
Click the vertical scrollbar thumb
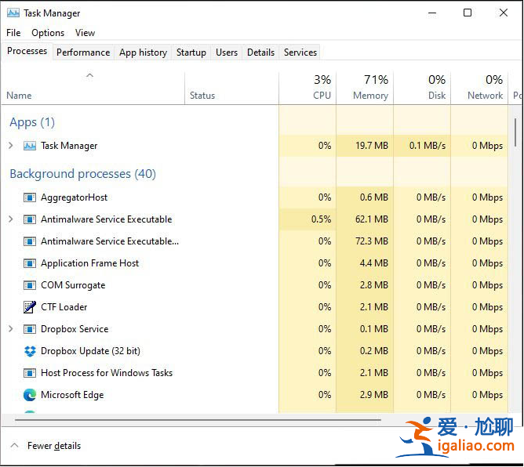coord(515,132)
